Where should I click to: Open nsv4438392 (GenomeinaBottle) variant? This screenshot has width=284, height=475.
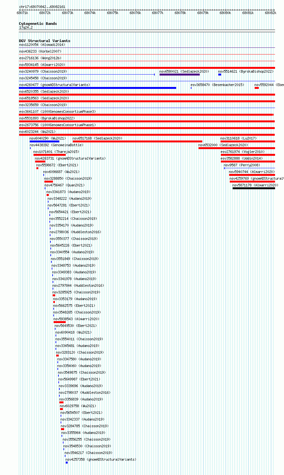pyautogui.click(x=56, y=145)
